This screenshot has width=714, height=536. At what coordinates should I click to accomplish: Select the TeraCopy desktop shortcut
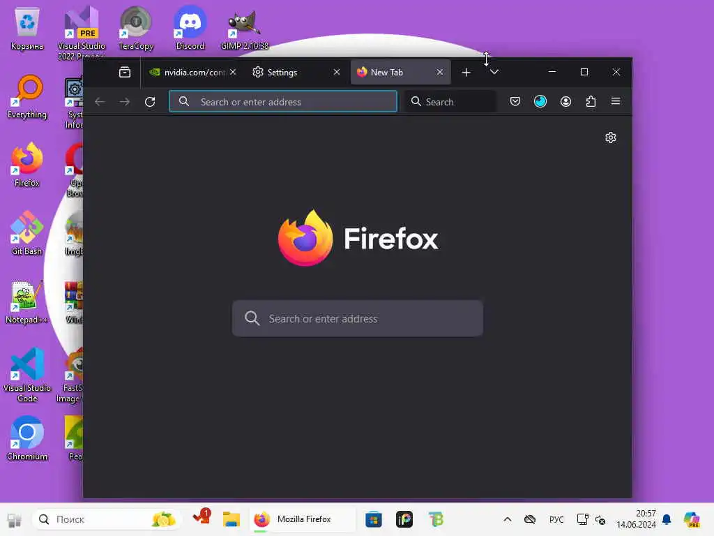136,29
